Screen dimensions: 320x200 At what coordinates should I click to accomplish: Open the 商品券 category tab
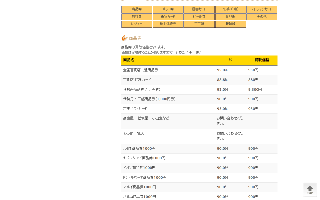tap(137, 9)
